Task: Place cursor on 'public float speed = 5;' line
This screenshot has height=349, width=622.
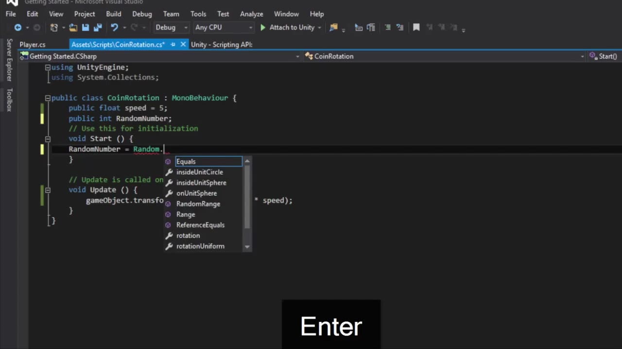Action: (x=118, y=108)
